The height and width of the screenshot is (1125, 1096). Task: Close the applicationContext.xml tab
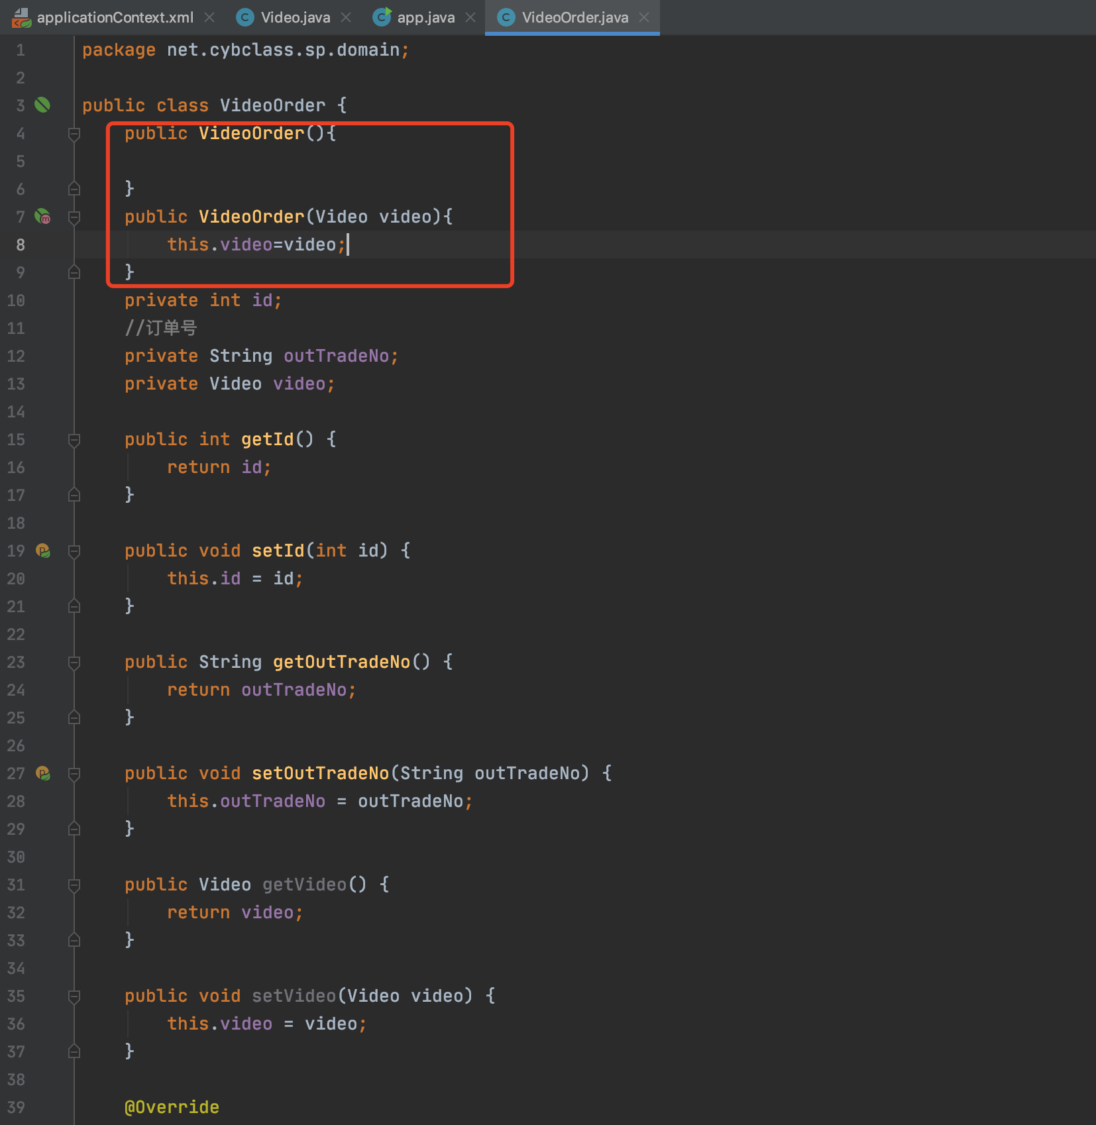(209, 18)
